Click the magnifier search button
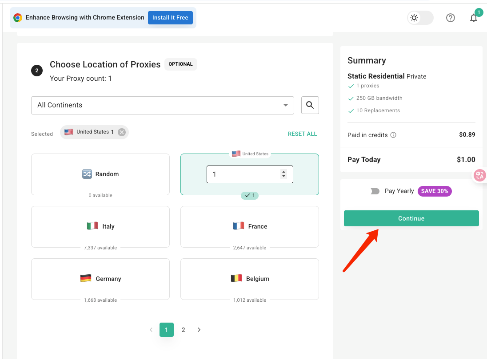The width and height of the screenshot is (487, 359). pyautogui.click(x=310, y=105)
